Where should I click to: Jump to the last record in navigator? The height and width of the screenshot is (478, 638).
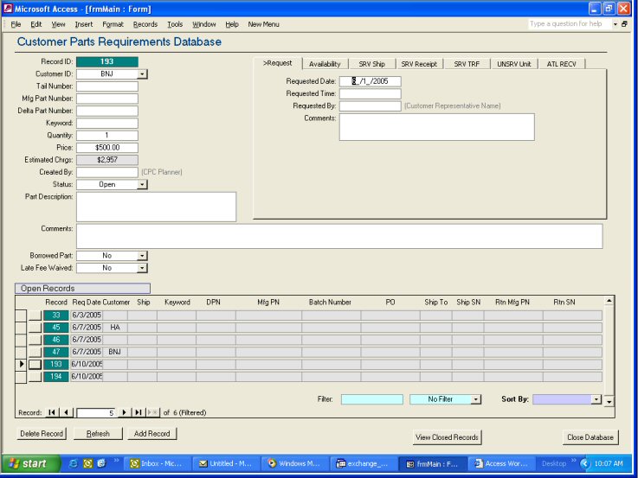[x=139, y=413]
